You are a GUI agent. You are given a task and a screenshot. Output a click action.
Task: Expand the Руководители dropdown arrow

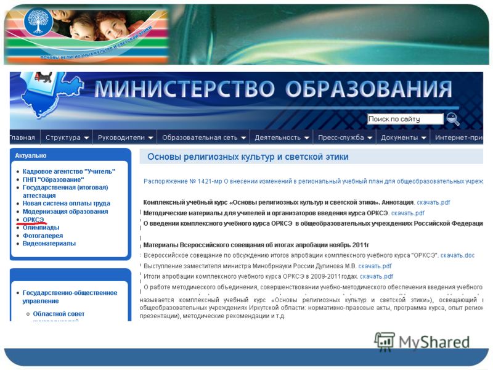(x=150, y=138)
